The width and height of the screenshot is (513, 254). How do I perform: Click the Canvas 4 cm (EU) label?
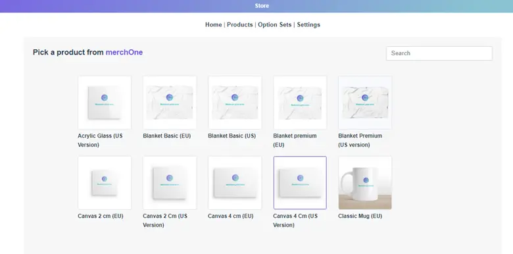coord(231,216)
